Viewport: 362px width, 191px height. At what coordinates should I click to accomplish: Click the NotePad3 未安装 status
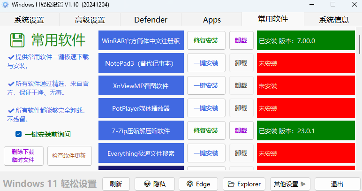[x=306, y=63]
